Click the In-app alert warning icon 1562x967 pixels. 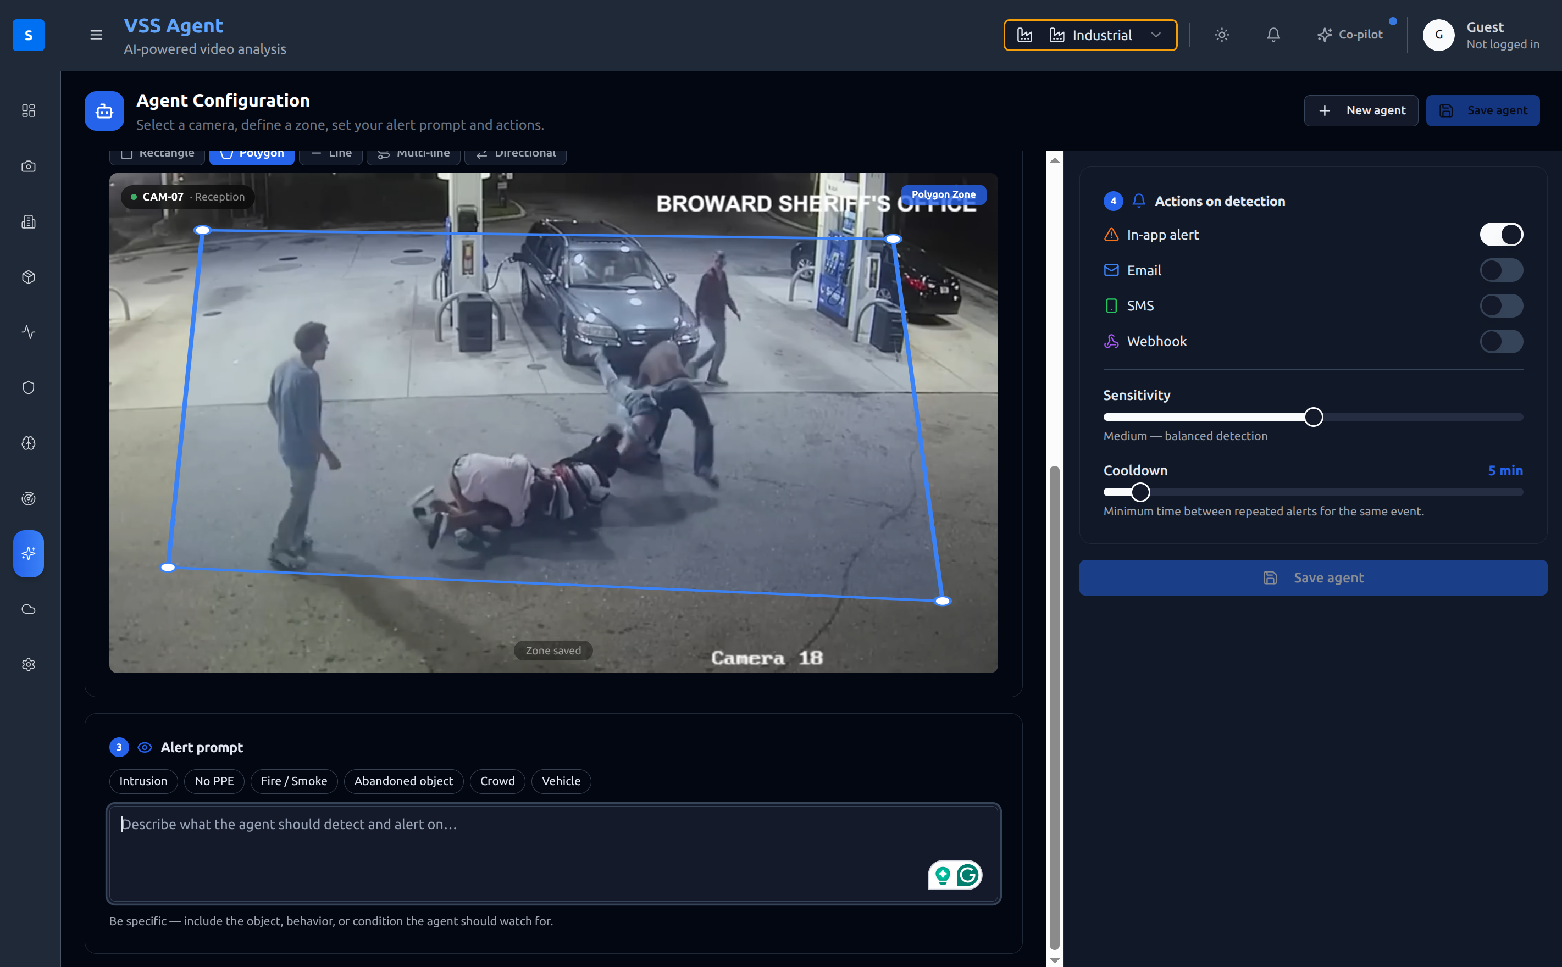(x=1111, y=235)
